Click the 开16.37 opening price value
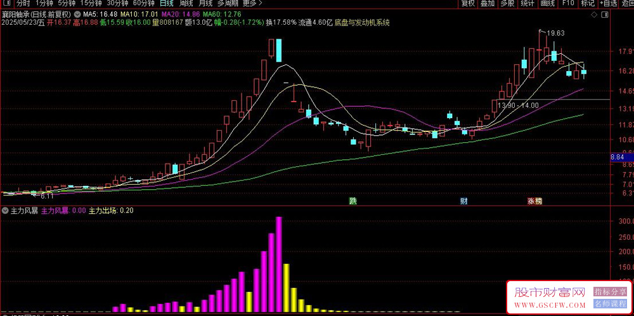The width and height of the screenshot is (634, 316). click(x=59, y=23)
